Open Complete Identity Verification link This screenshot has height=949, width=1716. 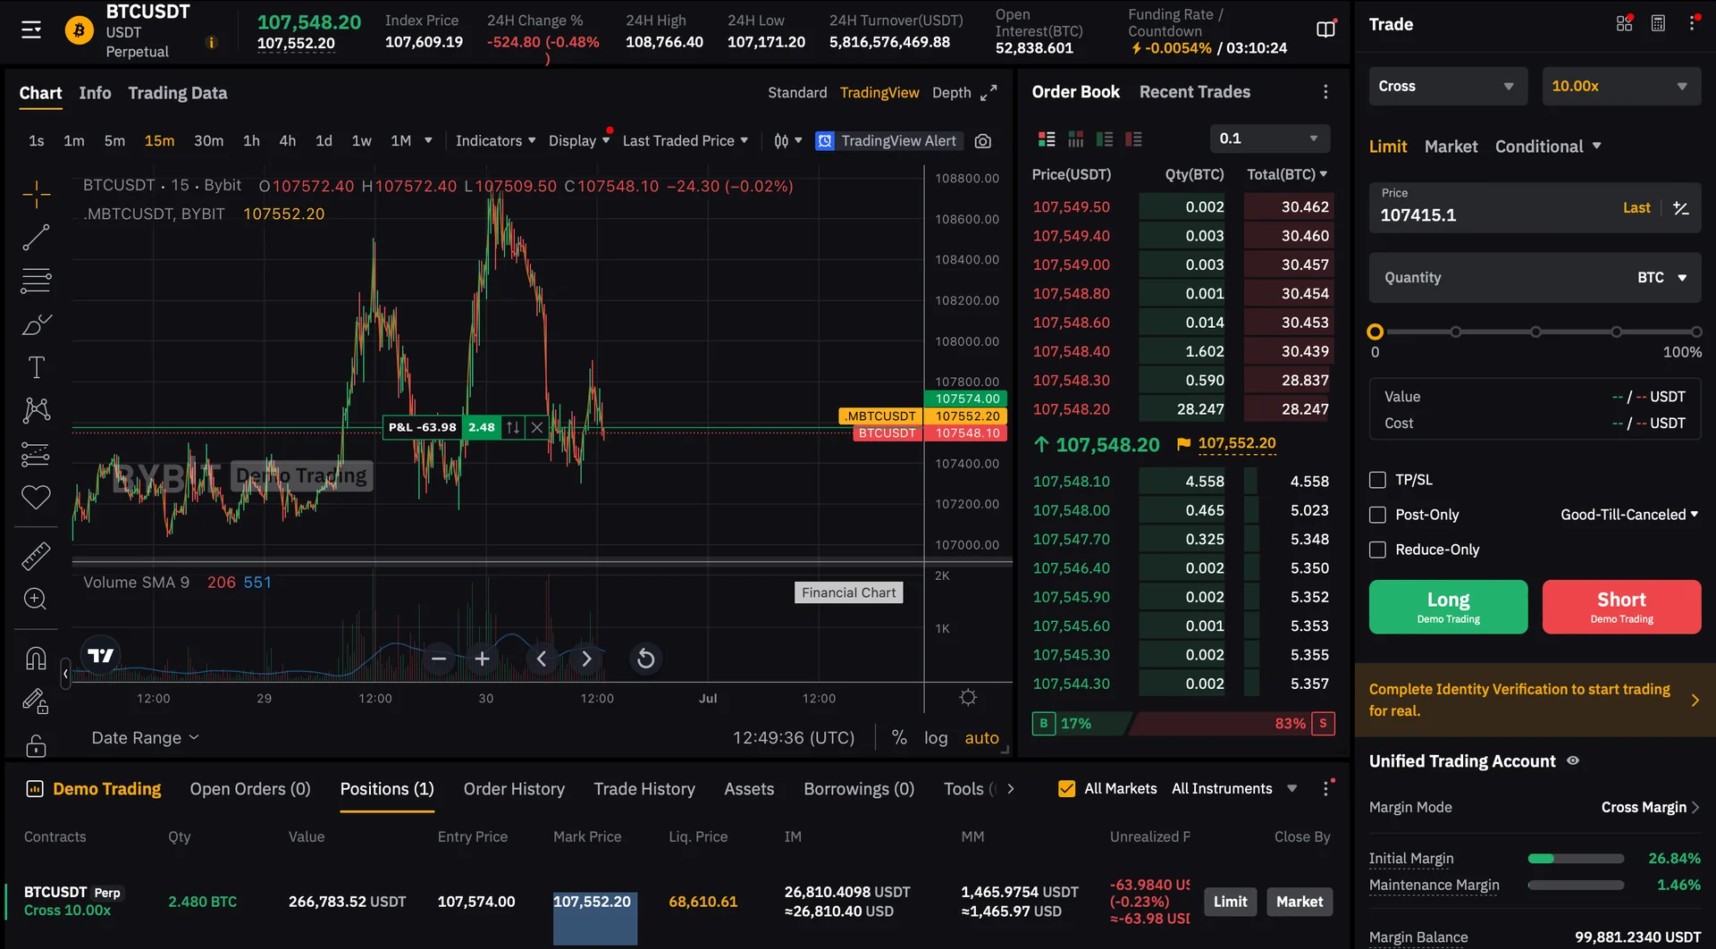click(1535, 700)
